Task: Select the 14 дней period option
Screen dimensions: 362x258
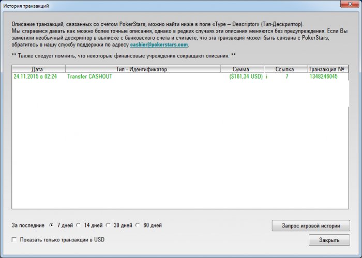Action: (79, 225)
